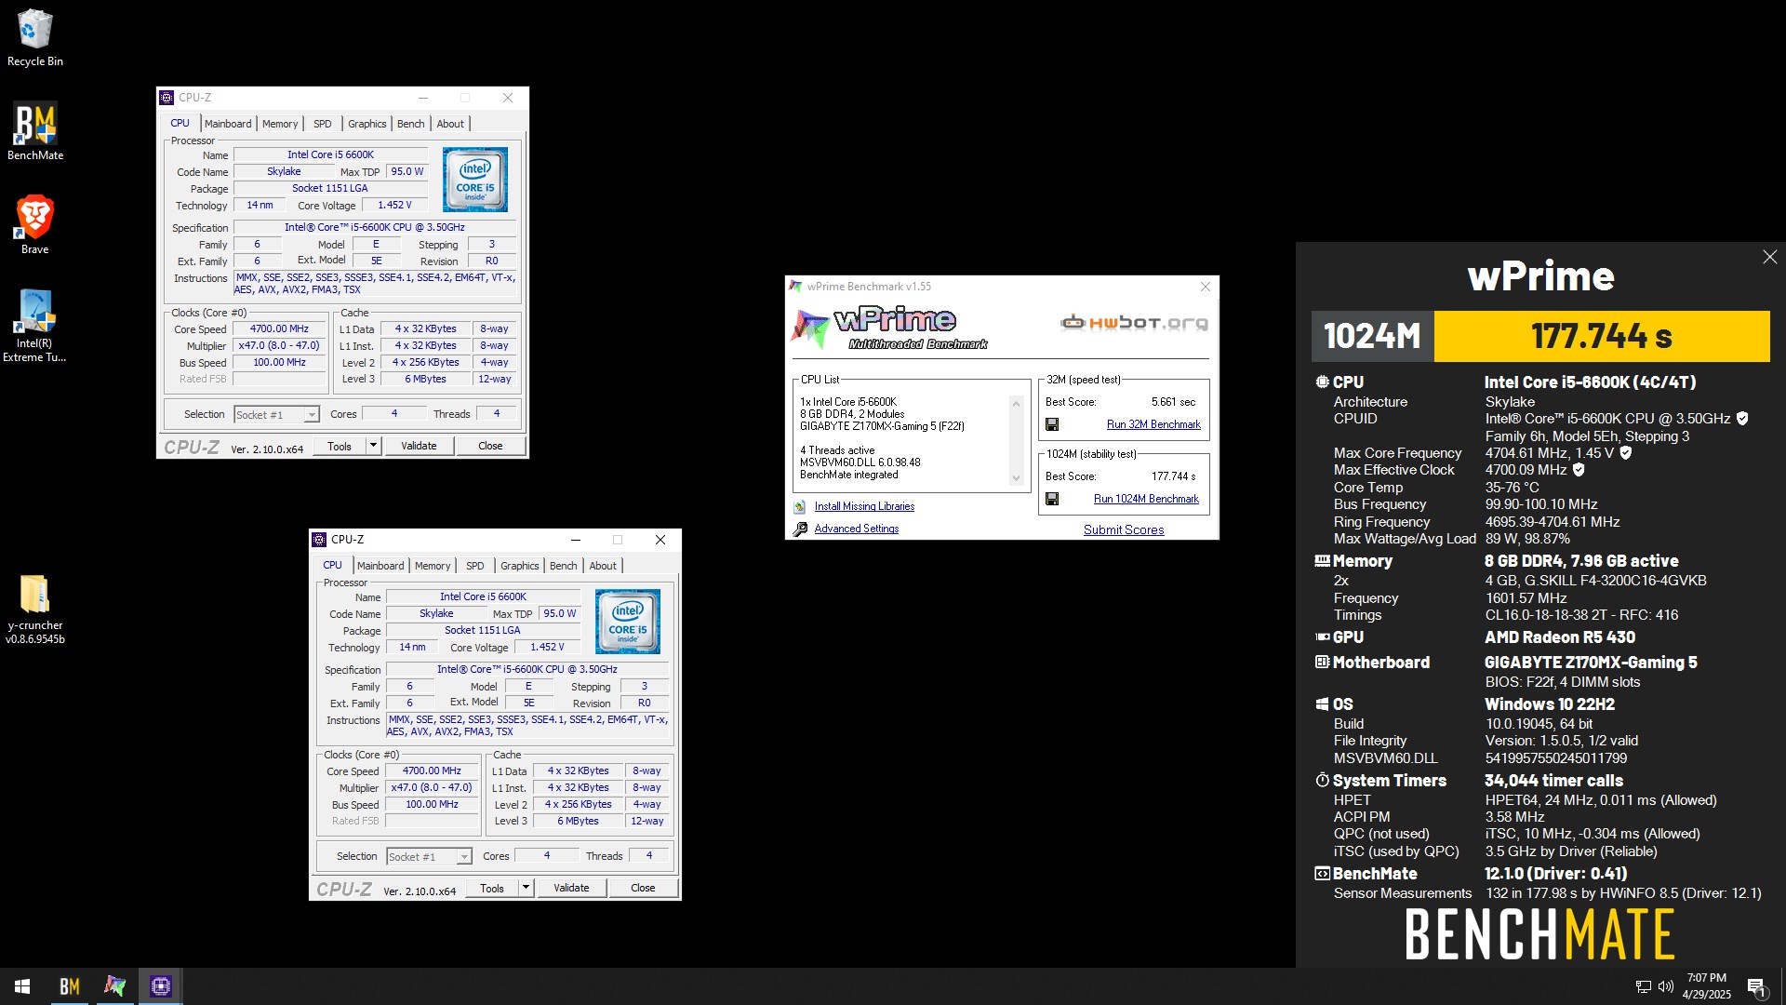Expand the Tools dropdown arrow in lower CPU-Z
Viewport: 1786px width, 1005px height.
tap(526, 888)
